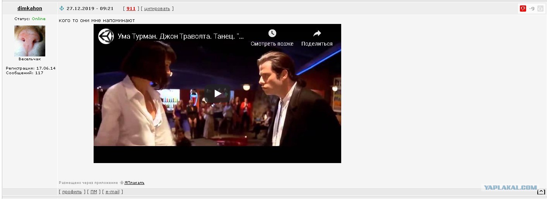Click the dimkahon avatar image
The height and width of the screenshot is (199, 547).
[x=30, y=41]
